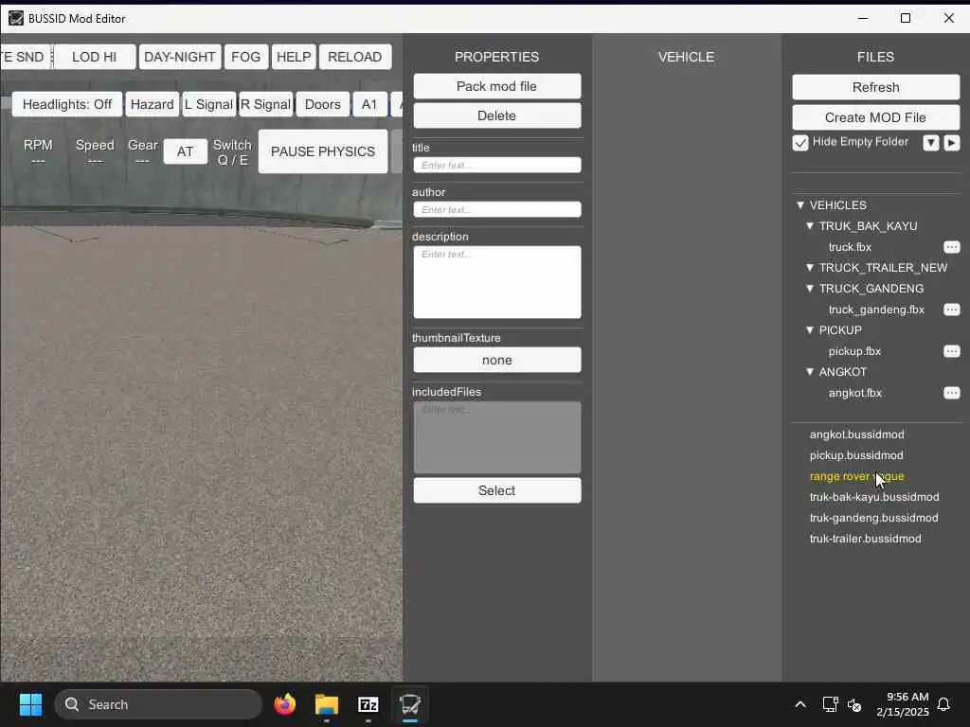Click the taskbar Search box

click(x=158, y=704)
